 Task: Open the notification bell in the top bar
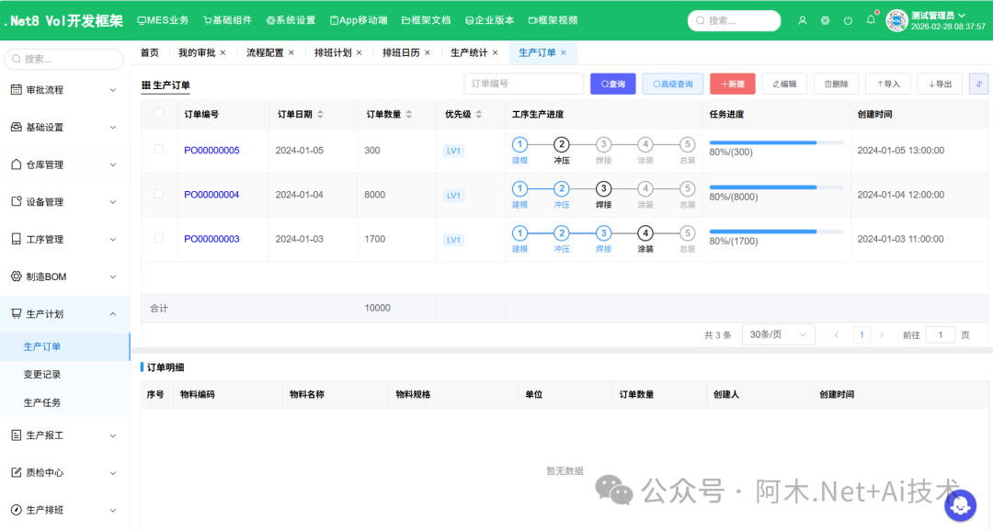(x=871, y=20)
